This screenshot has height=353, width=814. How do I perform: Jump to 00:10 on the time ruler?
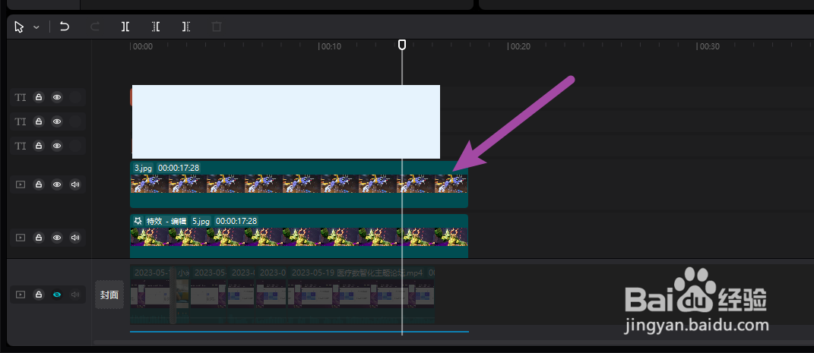coord(331,46)
